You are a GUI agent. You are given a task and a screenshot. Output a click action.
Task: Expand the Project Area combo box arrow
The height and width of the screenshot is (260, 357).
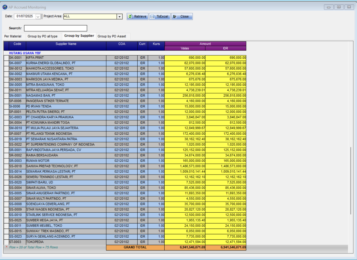coord(120,16)
